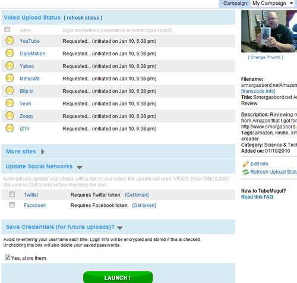Click the yellow status icon for Metacafe
The image size is (297, 283).
click(10, 78)
